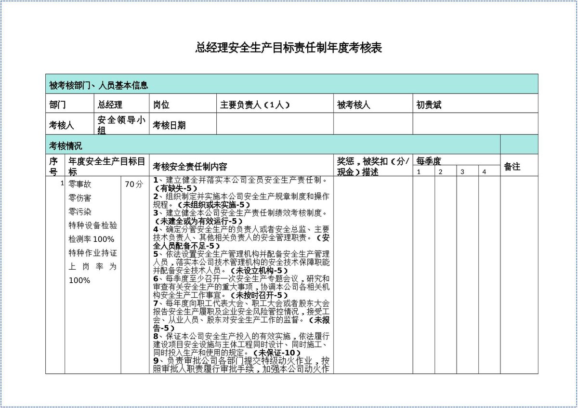Click the 序号 column header

click(x=55, y=166)
